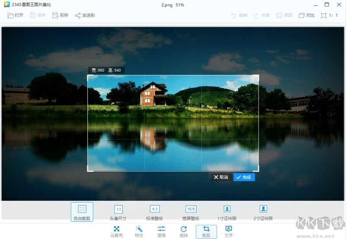Image resolution: width=346 pixels, height=239 pixels.
Task: Select 宽屏壁纸 16:9 crop ratio
Action: coord(191,211)
